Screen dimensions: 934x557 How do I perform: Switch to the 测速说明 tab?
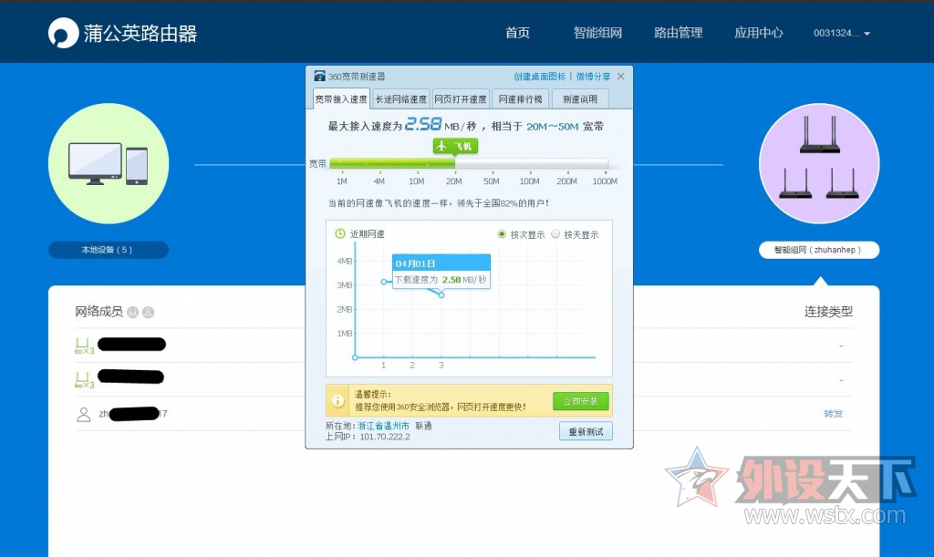(x=579, y=98)
